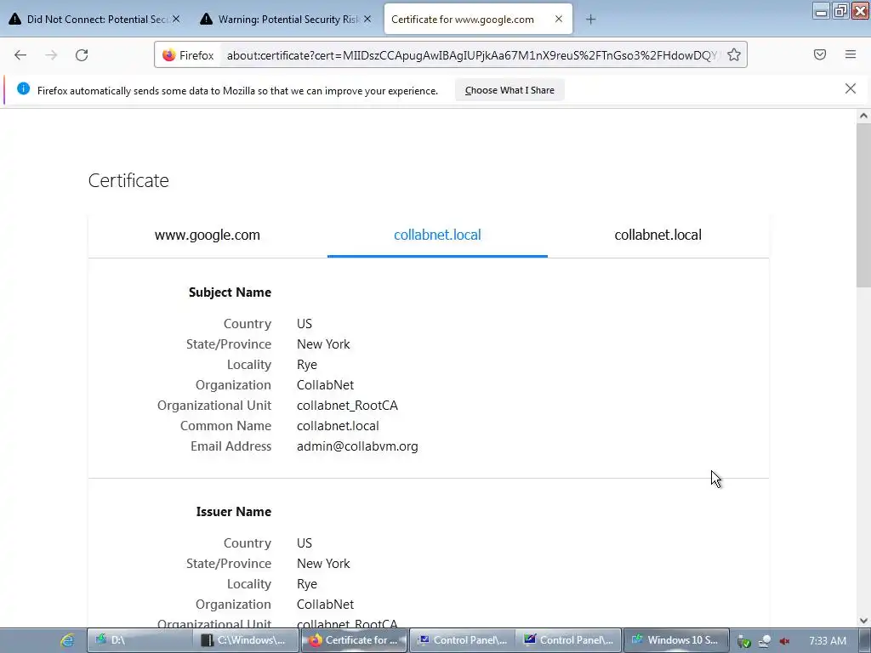Screen dimensions: 871x653
Task: Select 'Certificate for ...' Firefox taskbar button
Action: [x=353, y=640]
